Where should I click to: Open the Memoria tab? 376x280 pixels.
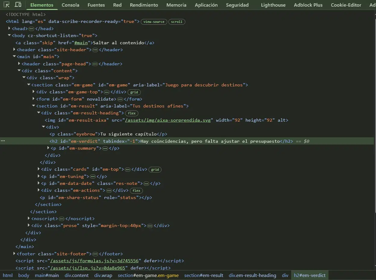[176, 5]
